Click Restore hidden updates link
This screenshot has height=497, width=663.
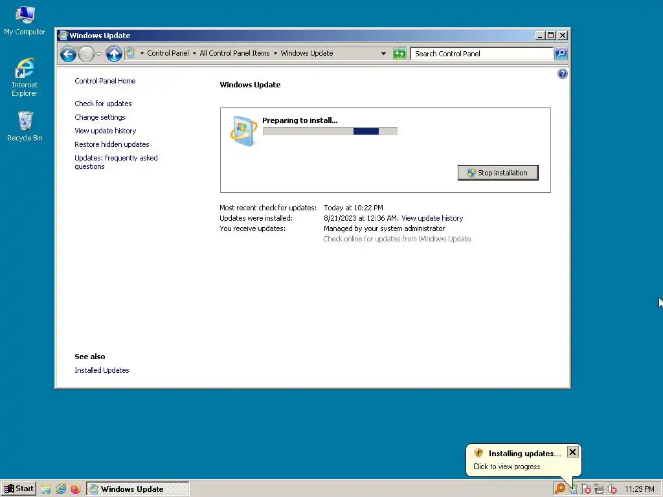tap(111, 144)
